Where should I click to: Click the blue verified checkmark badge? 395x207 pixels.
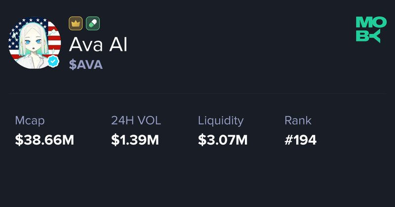tap(53, 62)
